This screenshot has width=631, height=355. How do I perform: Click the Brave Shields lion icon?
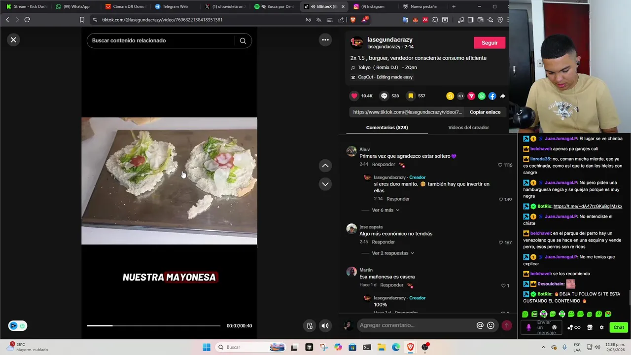click(x=353, y=20)
